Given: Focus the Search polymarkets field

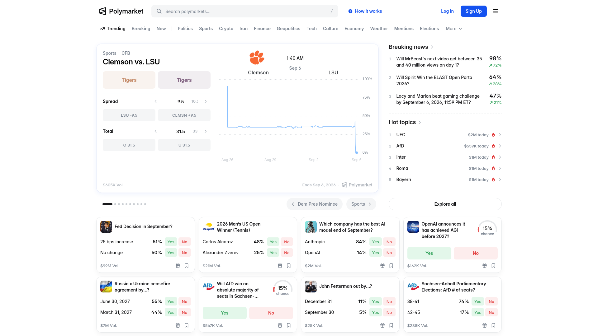Looking at the screenshot, I should (245, 11).
